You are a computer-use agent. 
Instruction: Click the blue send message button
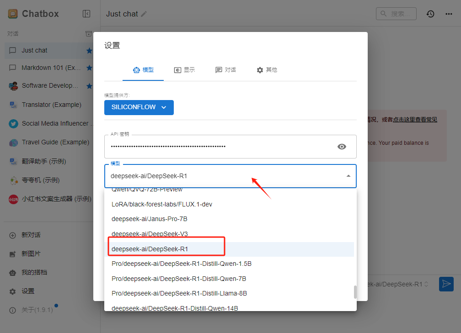tap(446, 284)
